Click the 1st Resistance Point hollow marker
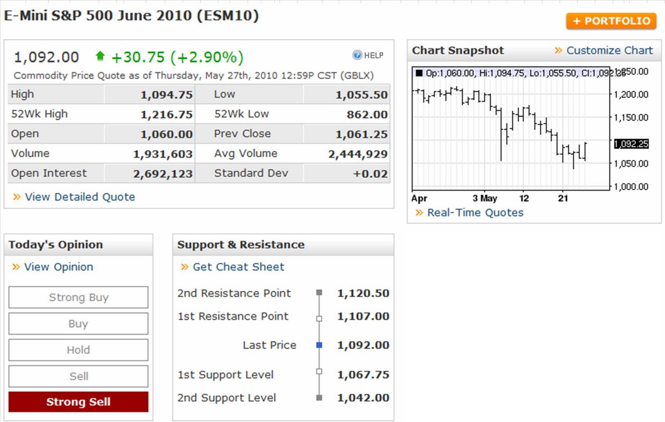The height and width of the screenshot is (422, 665). [319, 319]
